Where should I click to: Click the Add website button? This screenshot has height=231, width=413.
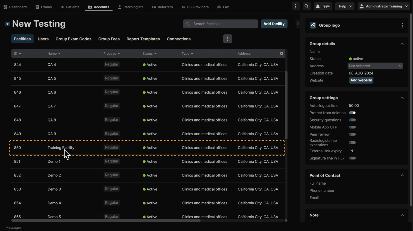(361, 80)
